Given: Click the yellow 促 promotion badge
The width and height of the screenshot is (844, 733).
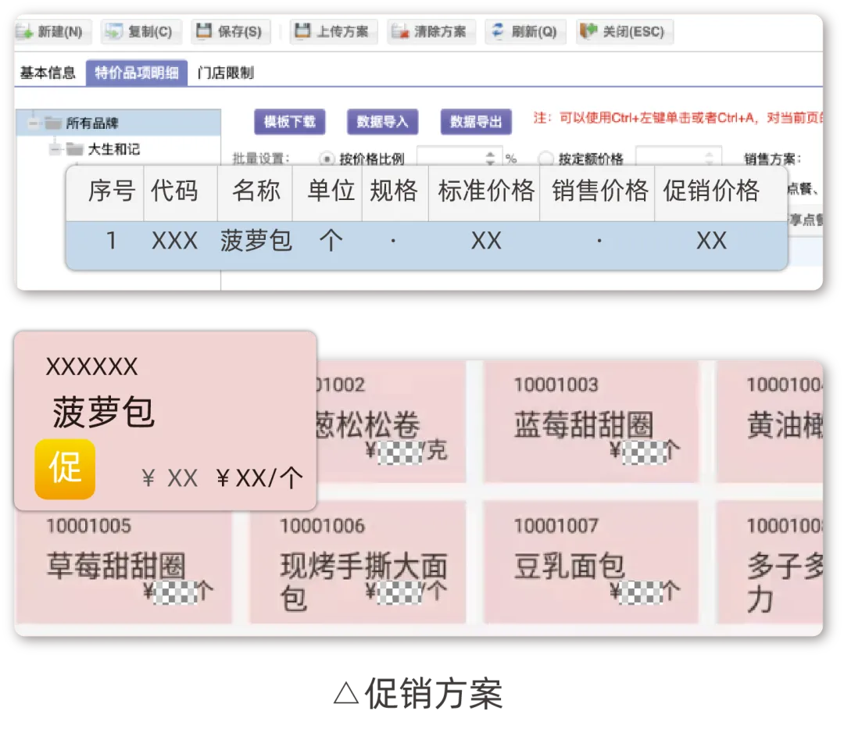Looking at the screenshot, I should click(x=65, y=469).
